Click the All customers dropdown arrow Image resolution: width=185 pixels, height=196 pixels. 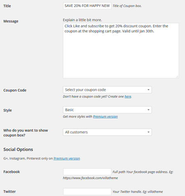pos(148,132)
